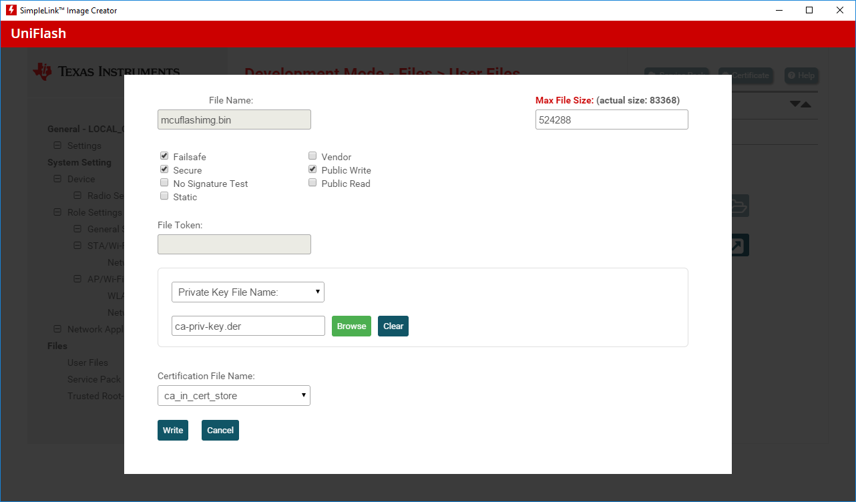The width and height of the screenshot is (856, 502).
Task: Collapse the General Settings sub-node icon
Action: click(x=77, y=229)
